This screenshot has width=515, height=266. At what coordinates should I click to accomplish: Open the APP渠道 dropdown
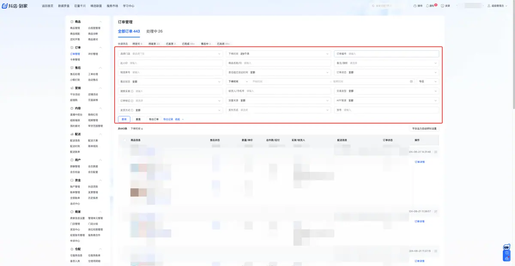pyautogui.click(x=387, y=100)
